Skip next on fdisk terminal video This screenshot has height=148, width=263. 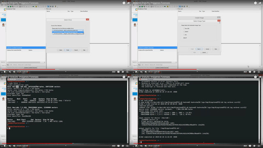pos(10,146)
